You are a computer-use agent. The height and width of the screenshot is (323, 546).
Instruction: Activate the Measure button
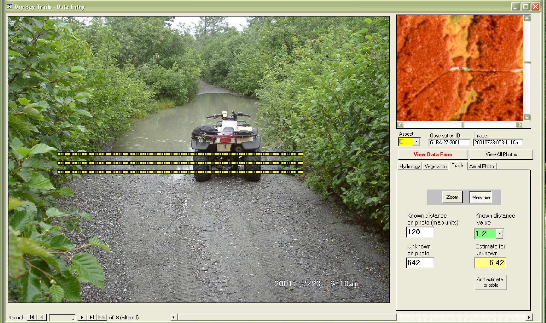click(x=481, y=197)
